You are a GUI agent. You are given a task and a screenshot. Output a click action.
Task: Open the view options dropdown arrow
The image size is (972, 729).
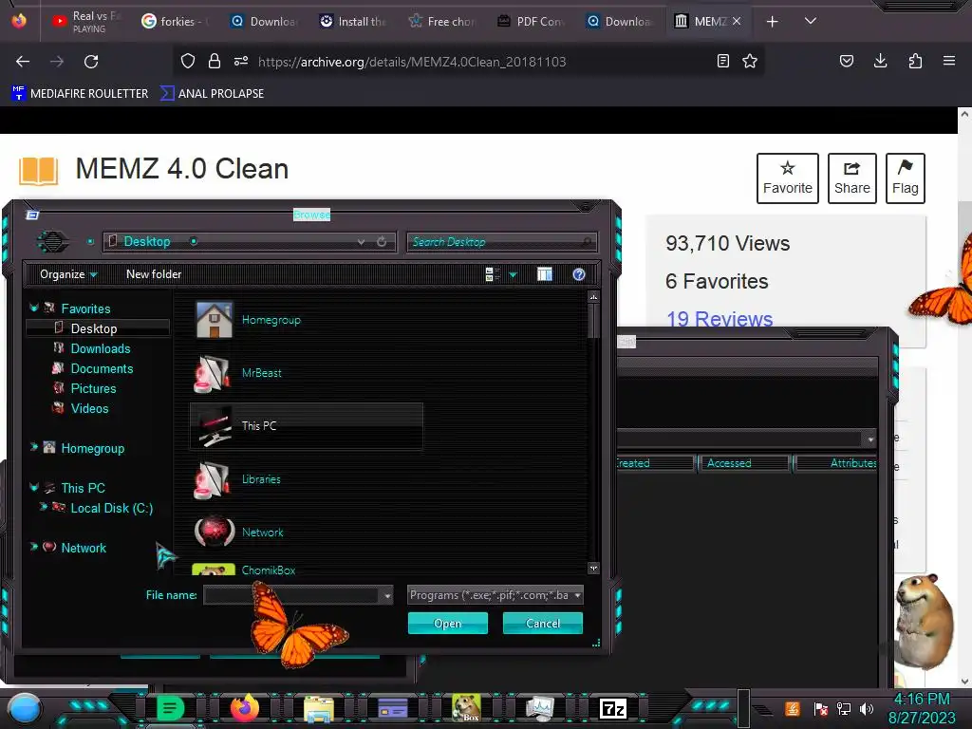click(513, 274)
